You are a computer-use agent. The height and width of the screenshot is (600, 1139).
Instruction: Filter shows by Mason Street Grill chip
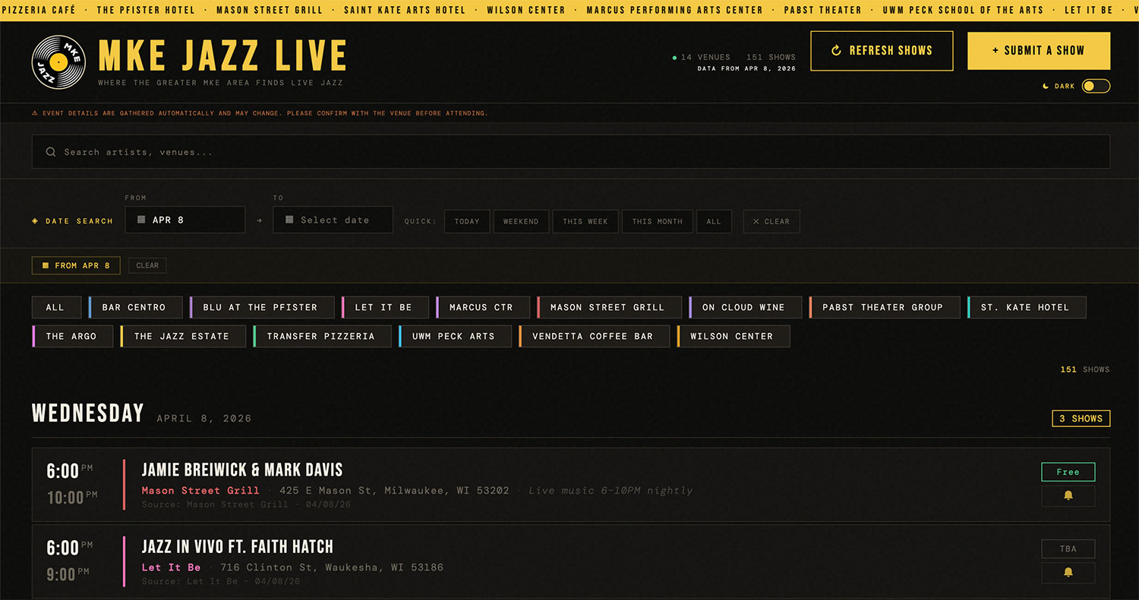point(610,307)
